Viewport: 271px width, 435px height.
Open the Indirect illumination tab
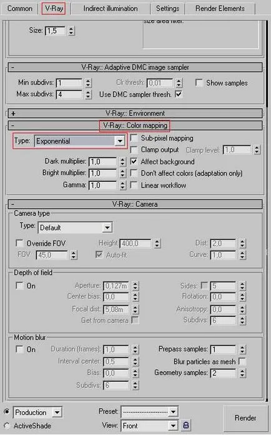click(x=111, y=9)
